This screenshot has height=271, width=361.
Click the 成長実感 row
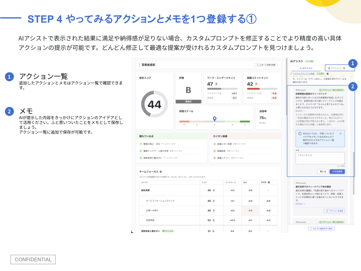click(x=208, y=220)
